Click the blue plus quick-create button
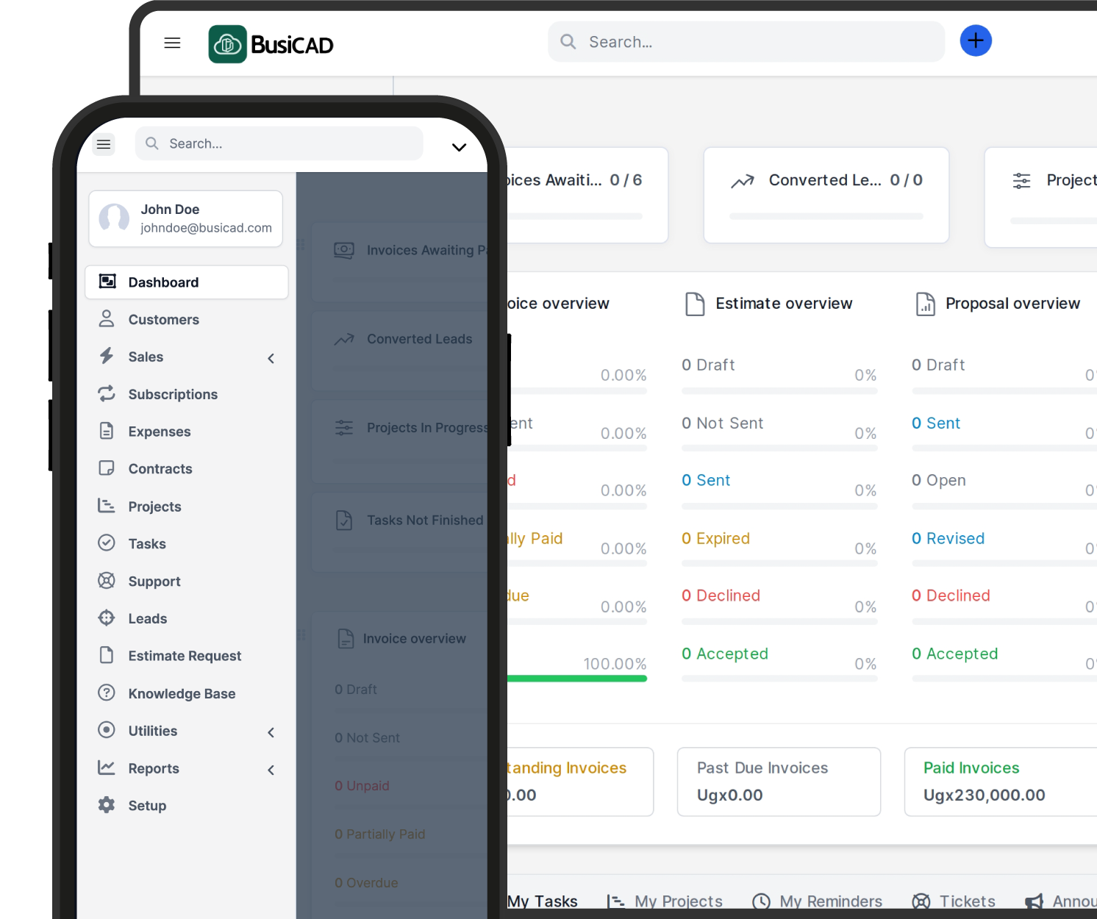 point(976,40)
